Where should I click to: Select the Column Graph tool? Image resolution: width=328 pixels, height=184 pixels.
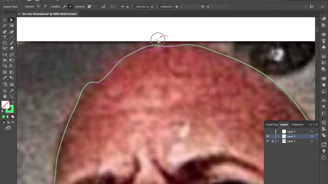click(12, 84)
